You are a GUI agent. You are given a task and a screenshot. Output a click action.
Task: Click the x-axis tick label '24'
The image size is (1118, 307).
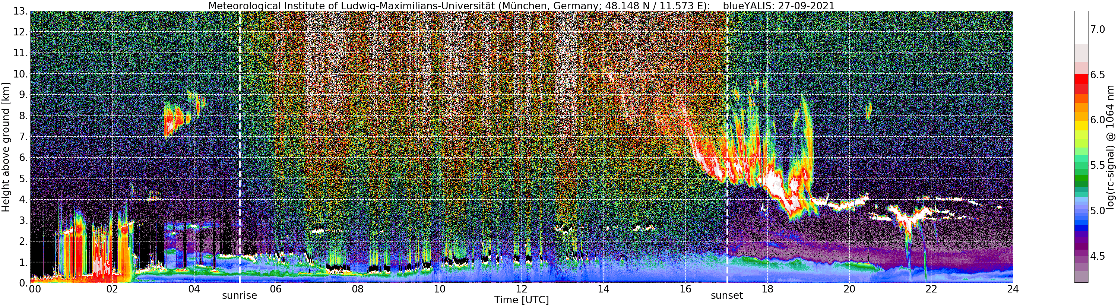click(1013, 289)
